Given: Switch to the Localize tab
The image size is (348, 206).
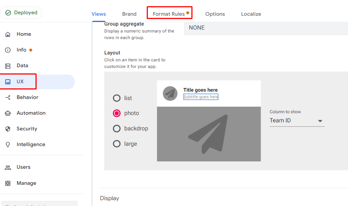Looking at the screenshot, I should click(251, 14).
